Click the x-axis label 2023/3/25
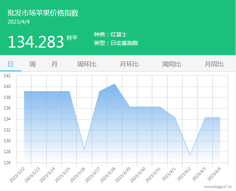The height and width of the screenshot is (191, 236). pyautogui.click(x=62, y=175)
